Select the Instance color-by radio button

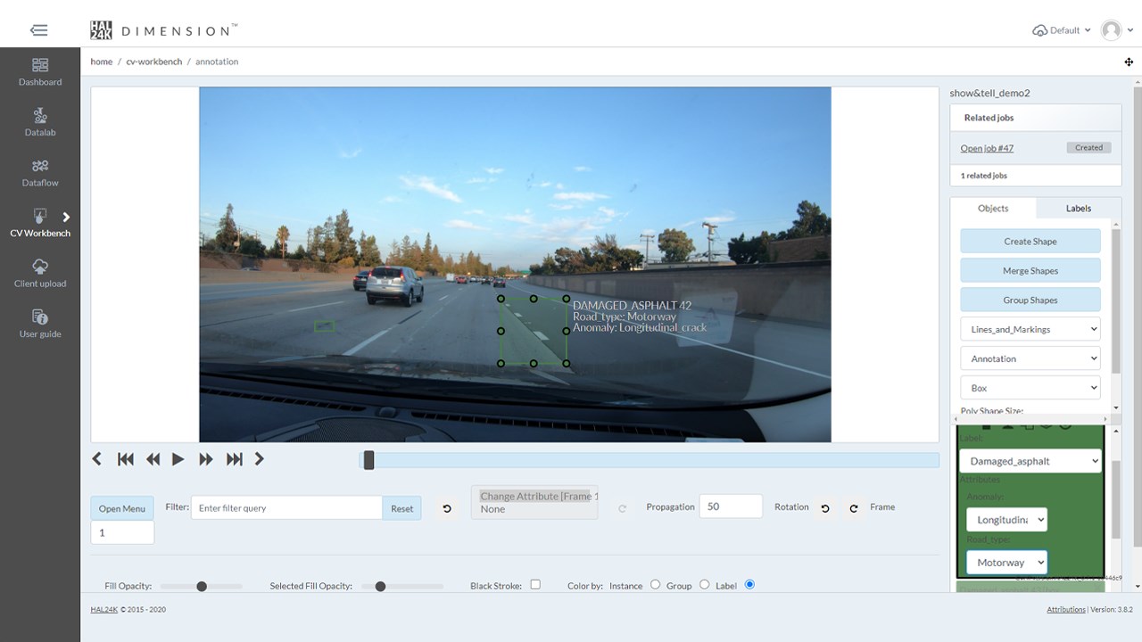point(655,585)
